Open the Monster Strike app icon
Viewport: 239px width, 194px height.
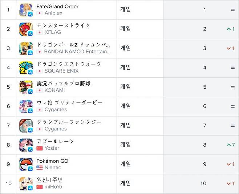26,29
